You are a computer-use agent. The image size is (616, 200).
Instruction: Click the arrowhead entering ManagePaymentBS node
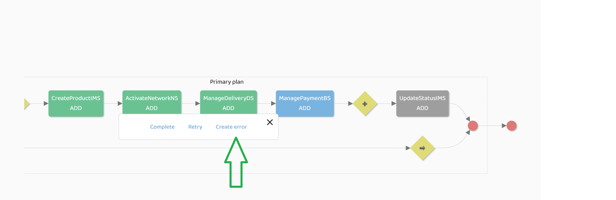(273, 103)
